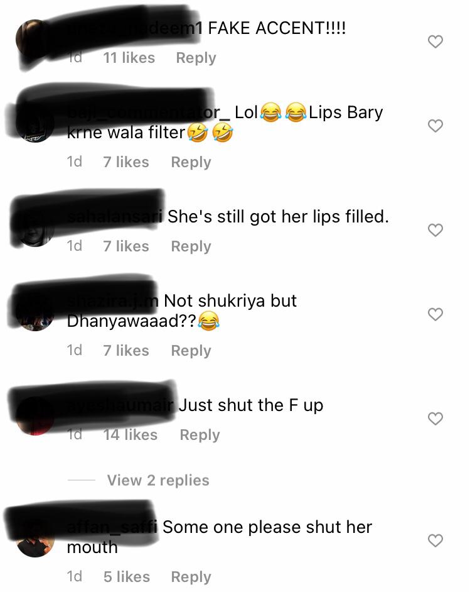
Task: Open avatar of 'shut her mouth' commenter
Action: click(x=35, y=538)
